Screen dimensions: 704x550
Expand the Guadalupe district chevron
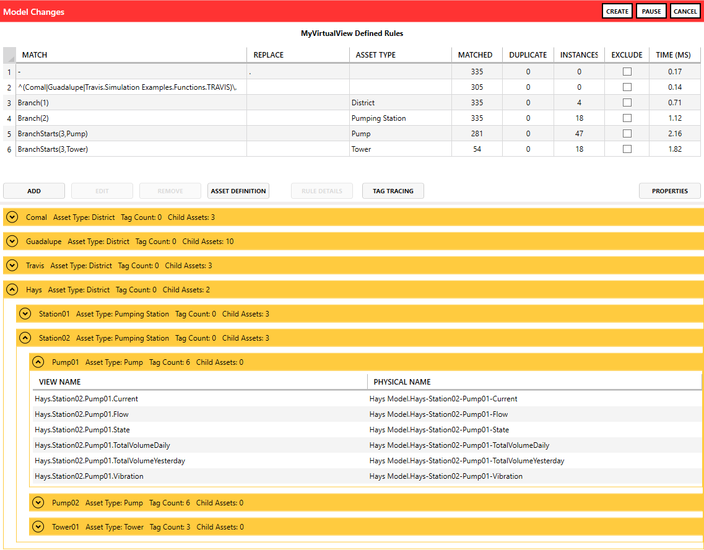tap(12, 242)
